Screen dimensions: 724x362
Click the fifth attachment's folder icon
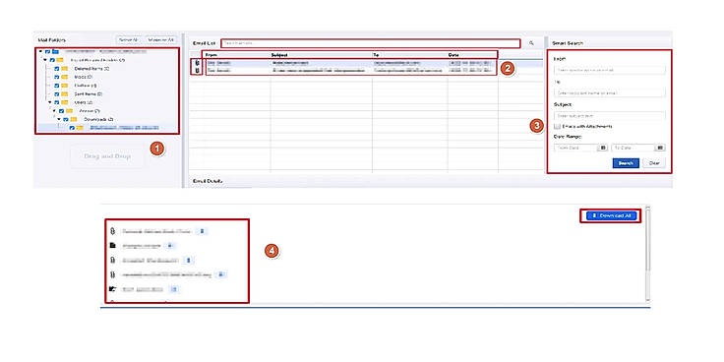tap(112, 289)
